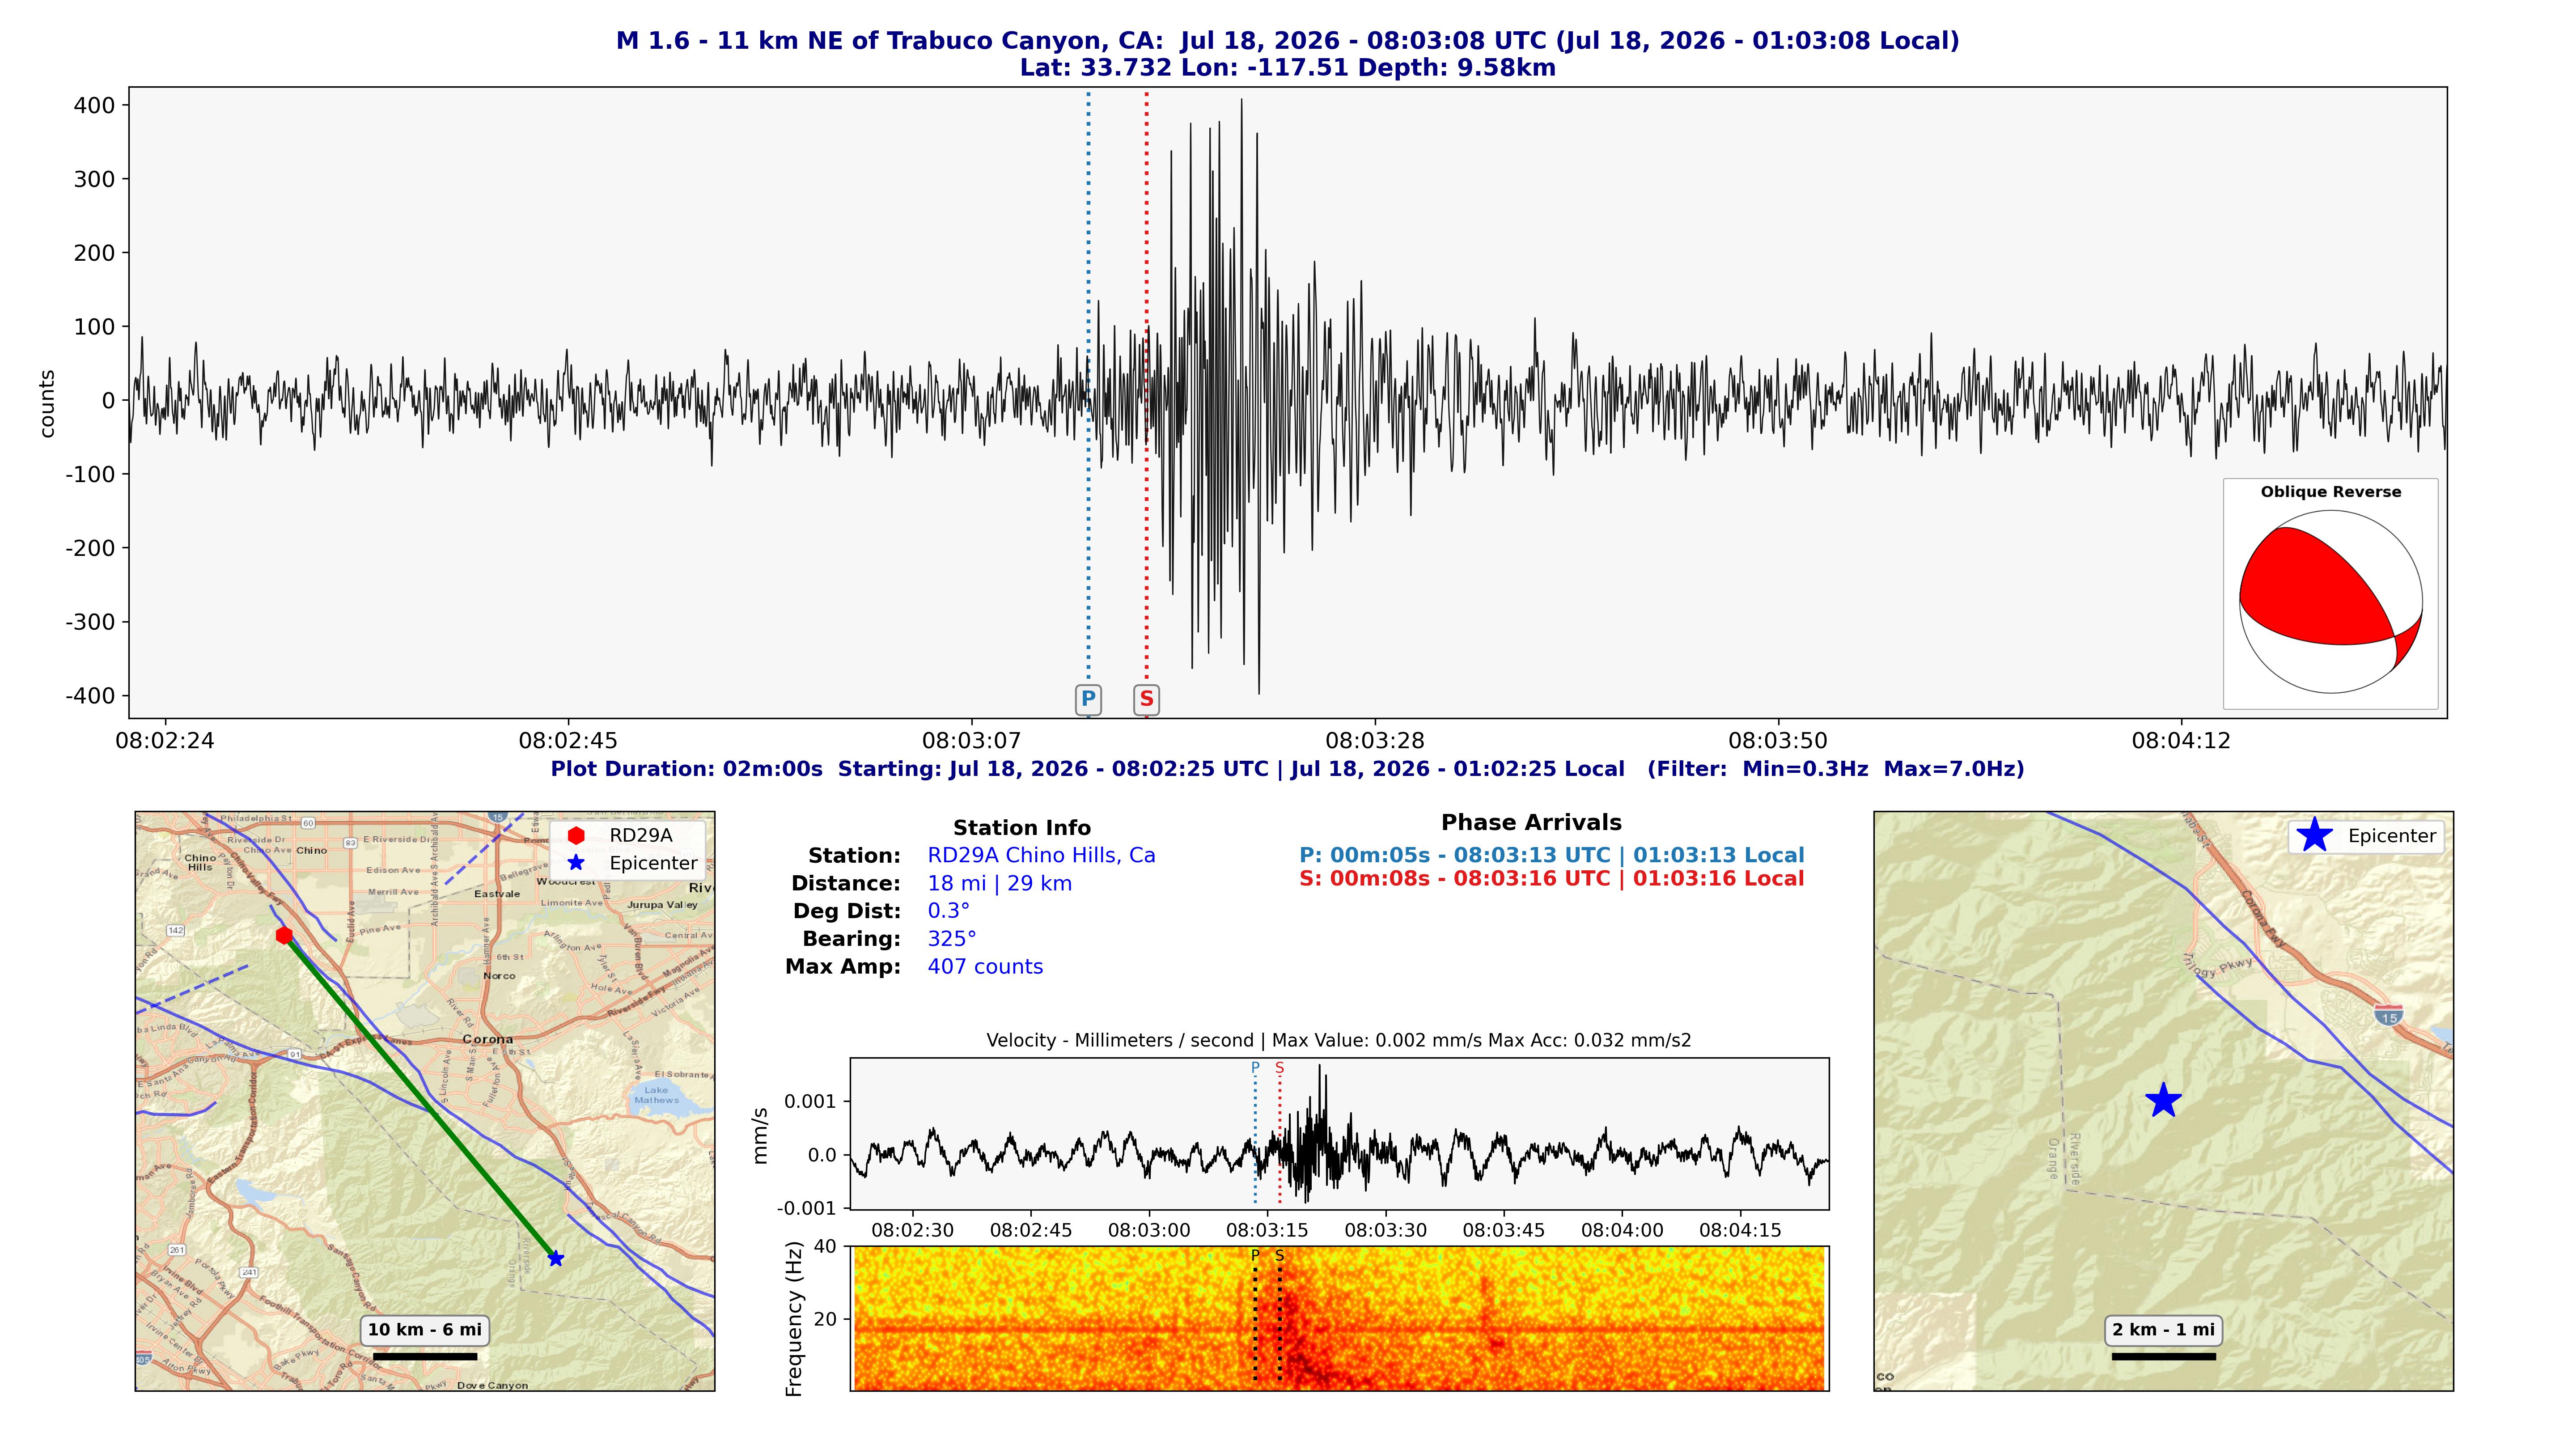Click the "08:02:24" tick label on the main seismogram

(165, 741)
